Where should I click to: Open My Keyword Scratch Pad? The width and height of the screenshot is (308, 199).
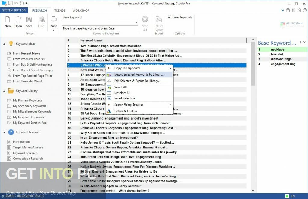pos(30,123)
